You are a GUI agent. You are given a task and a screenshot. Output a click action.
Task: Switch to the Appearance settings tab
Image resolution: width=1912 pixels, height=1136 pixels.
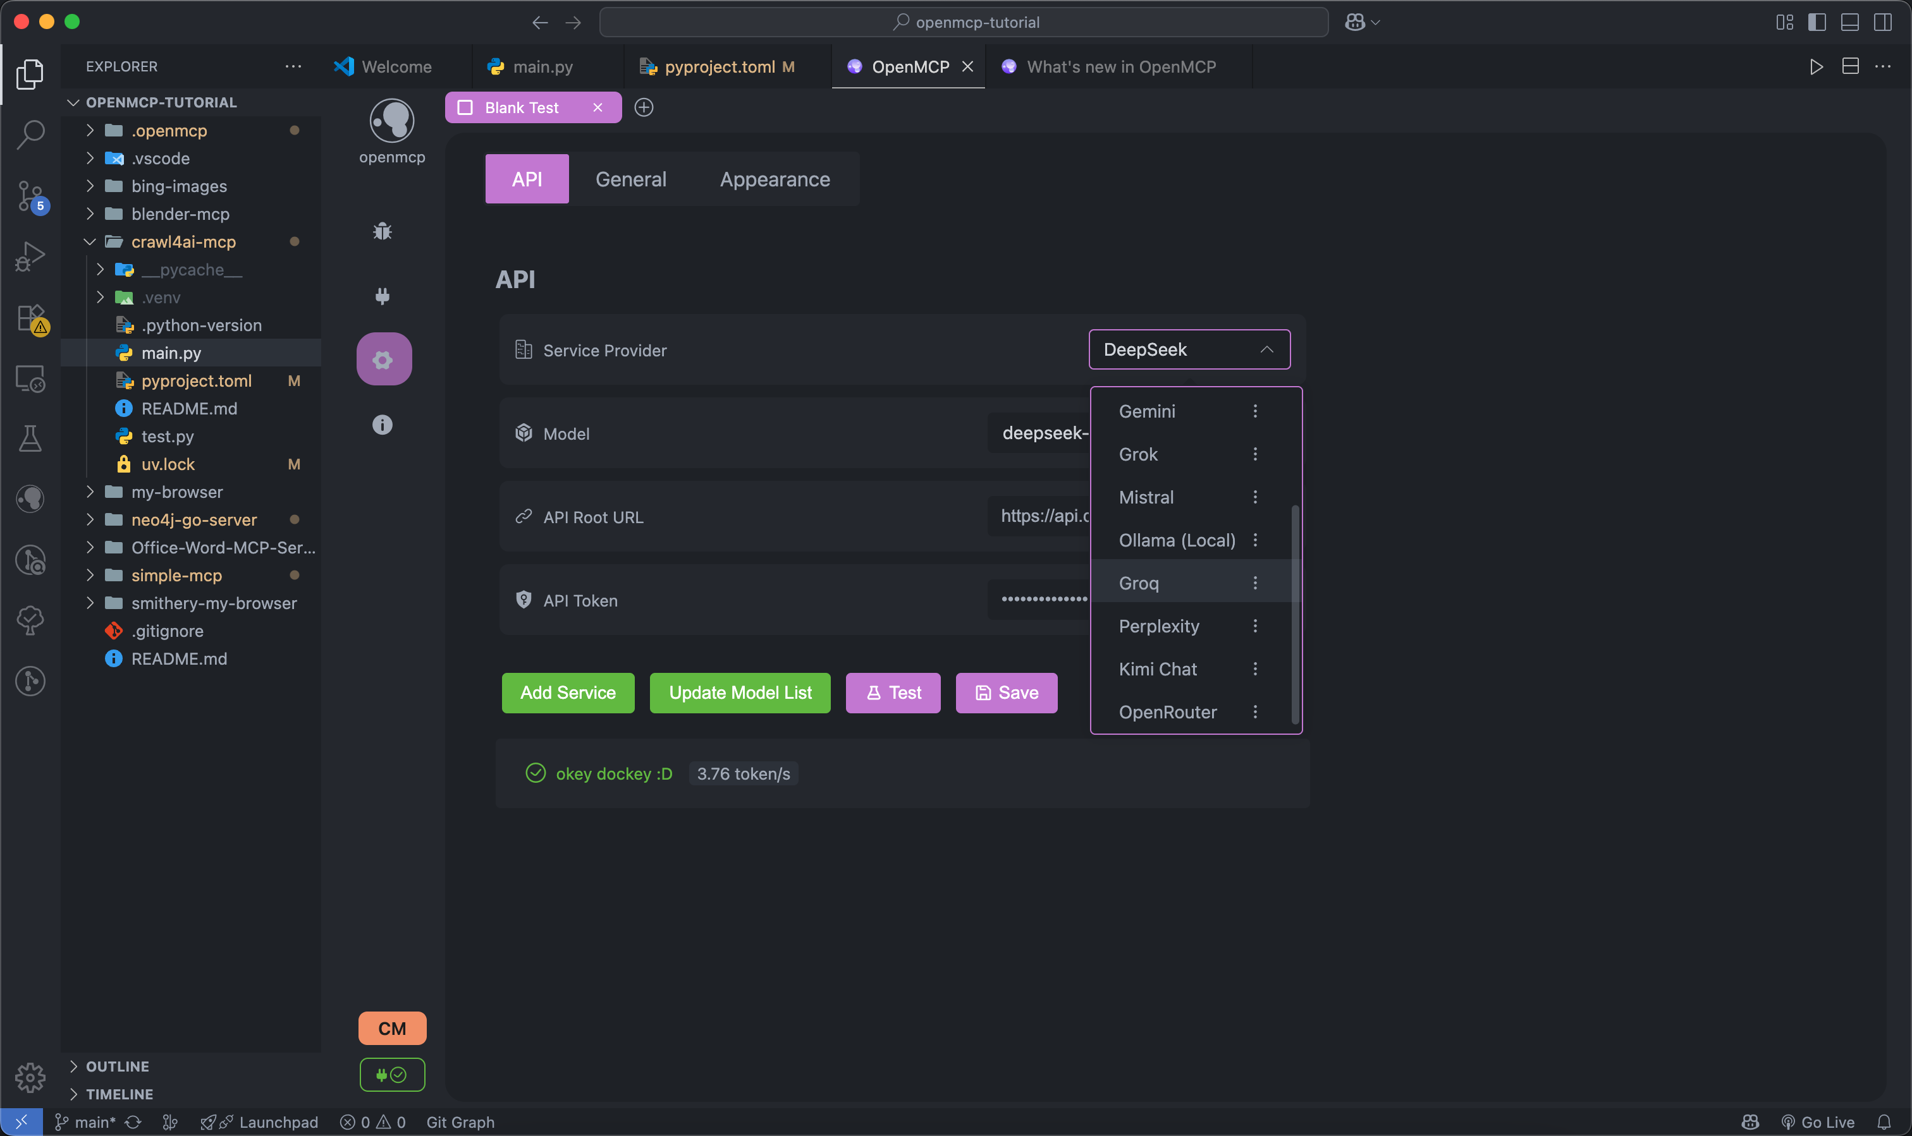click(x=775, y=179)
